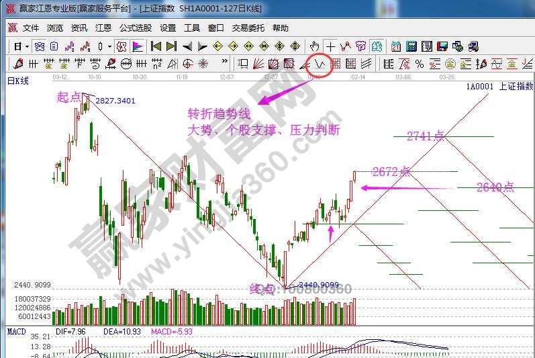Click the 日K线 chart label
The image size is (535, 358).
point(18,81)
